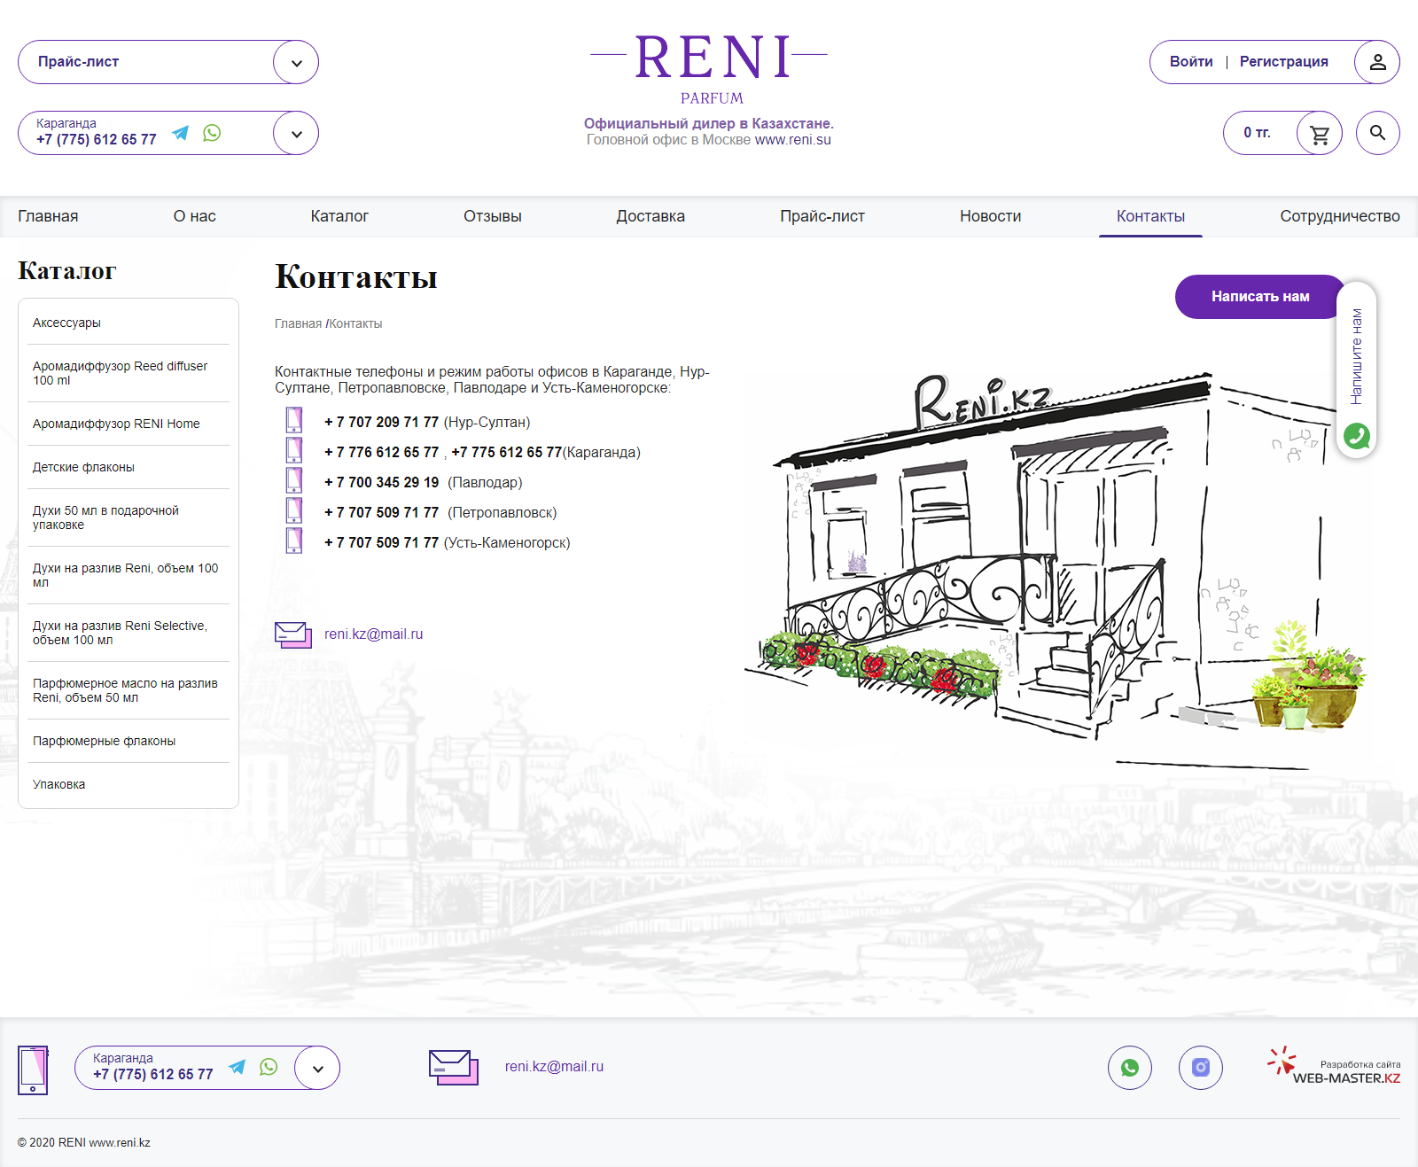
Task: Open О нас menu item
Action: pos(194,216)
